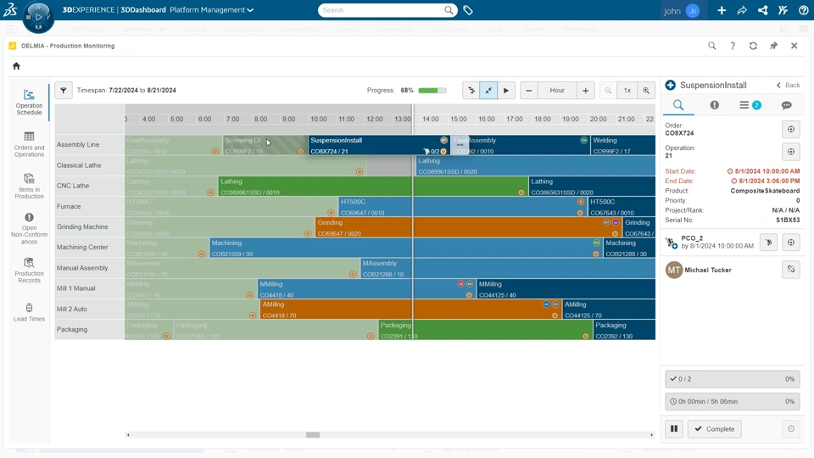Screen dimensions: 814x458
Task: Open the widget help question mark
Action: pyautogui.click(x=733, y=46)
